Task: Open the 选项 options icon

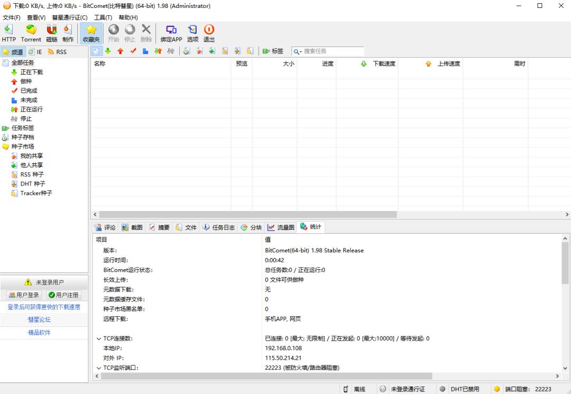Action: (x=192, y=33)
